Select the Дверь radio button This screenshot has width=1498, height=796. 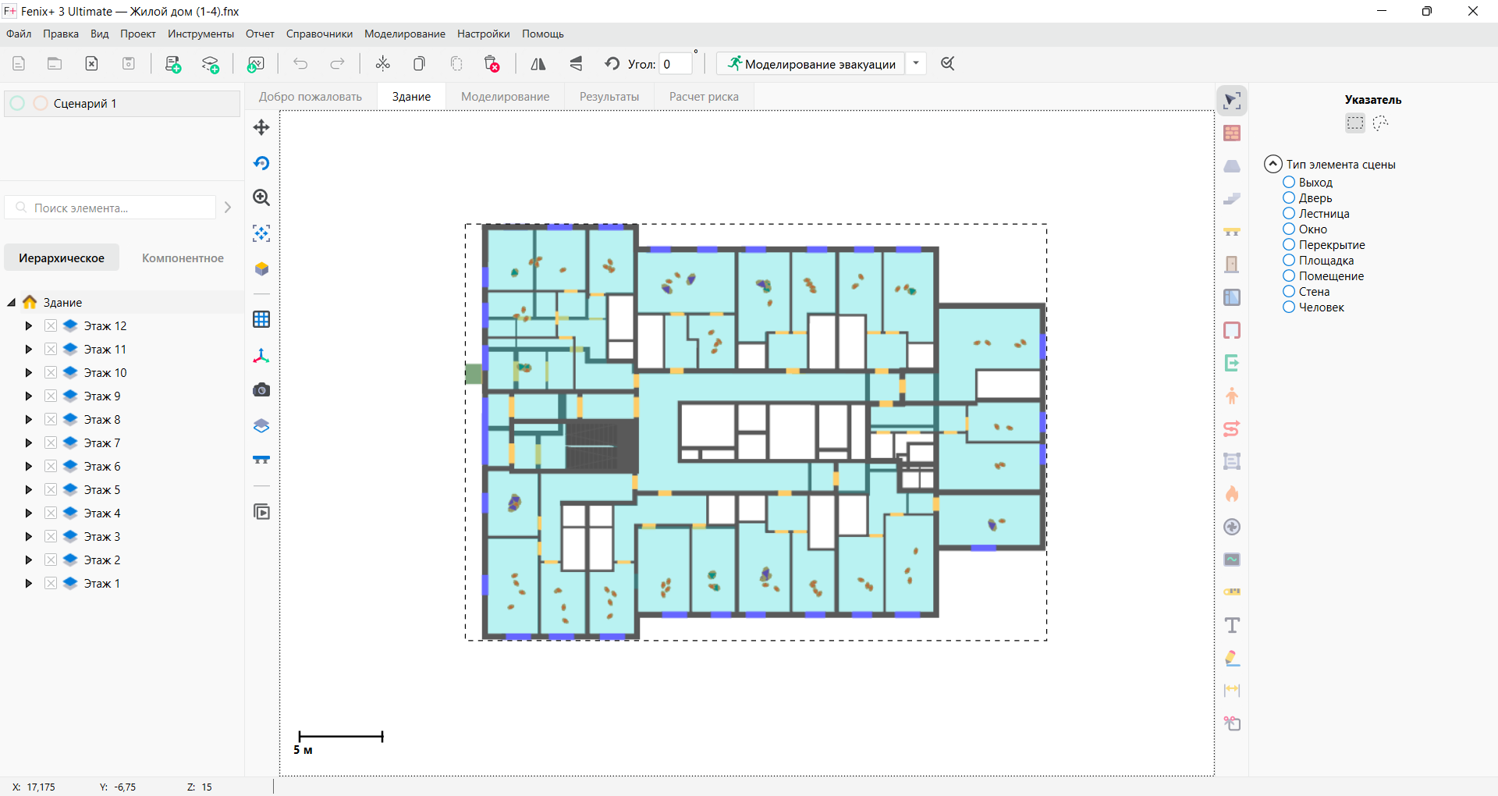[x=1289, y=198]
